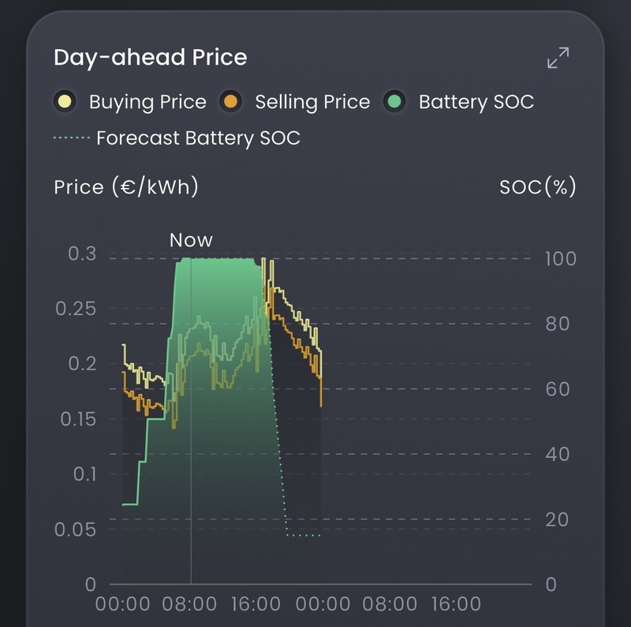This screenshot has height=627, width=631.
Task: Click the Price (€/kWh) axis title
Action: click(126, 187)
